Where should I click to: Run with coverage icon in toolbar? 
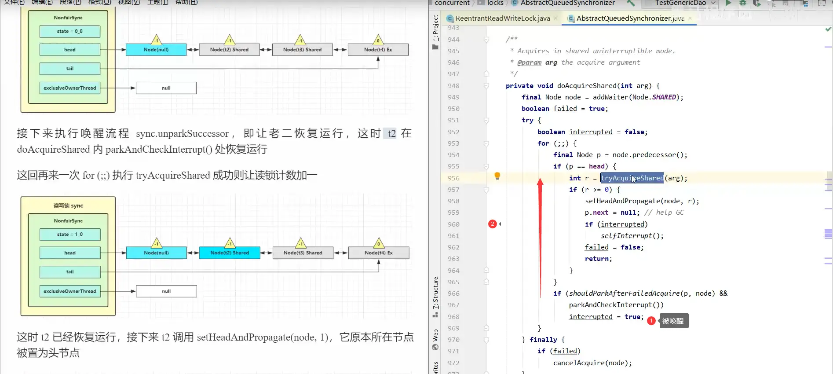pos(757,3)
